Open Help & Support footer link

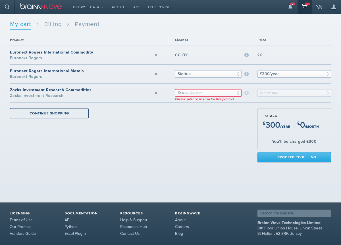(134, 220)
